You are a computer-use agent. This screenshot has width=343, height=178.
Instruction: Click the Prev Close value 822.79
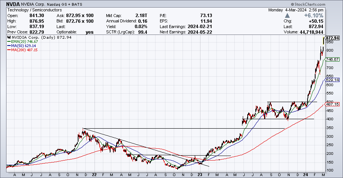[37, 32]
